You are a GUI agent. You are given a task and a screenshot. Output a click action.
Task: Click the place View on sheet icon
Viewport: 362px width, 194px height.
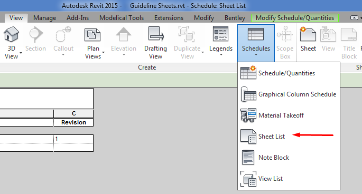[x=328, y=34]
